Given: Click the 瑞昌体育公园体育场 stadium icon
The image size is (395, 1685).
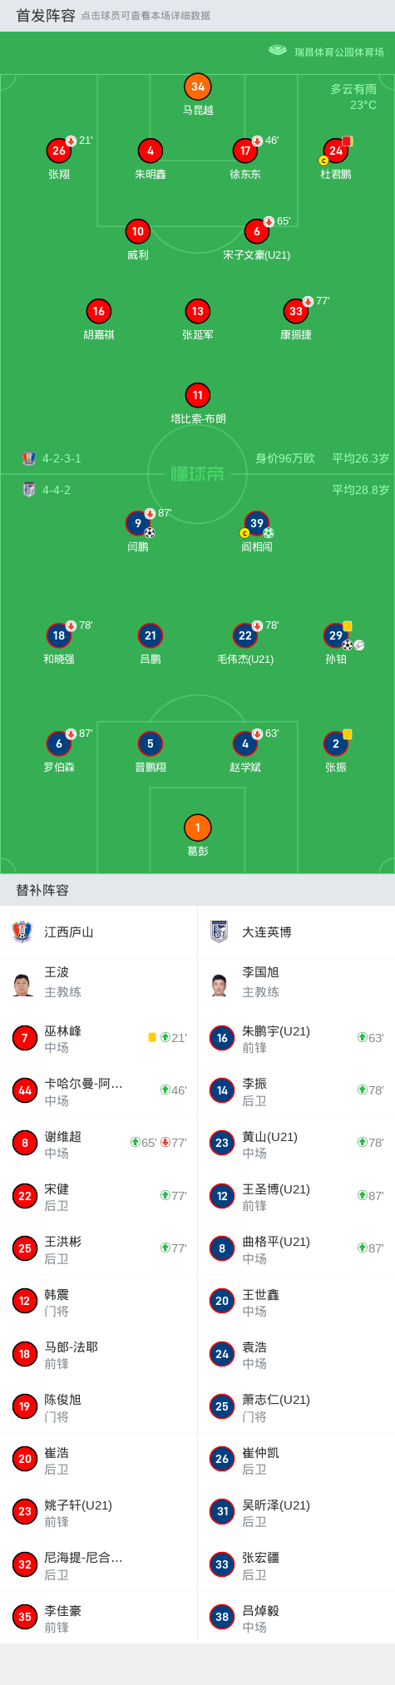Looking at the screenshot, I should coord(278,51).
